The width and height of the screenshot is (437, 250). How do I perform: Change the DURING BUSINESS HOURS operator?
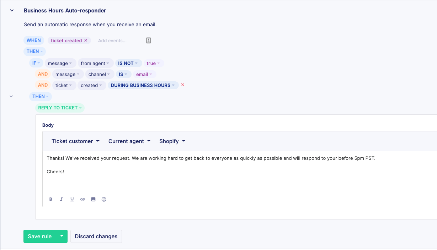(x=143, y=85)
